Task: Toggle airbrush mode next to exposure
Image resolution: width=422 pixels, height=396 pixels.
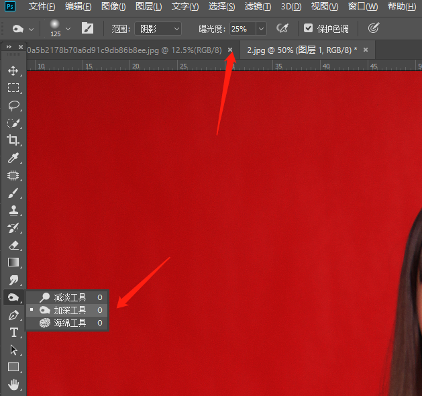Action: [282, 29]
